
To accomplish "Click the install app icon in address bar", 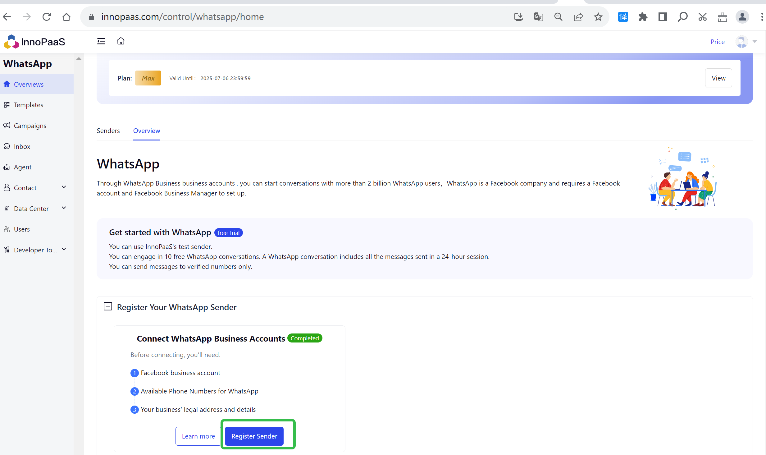I will click(518, 17).
